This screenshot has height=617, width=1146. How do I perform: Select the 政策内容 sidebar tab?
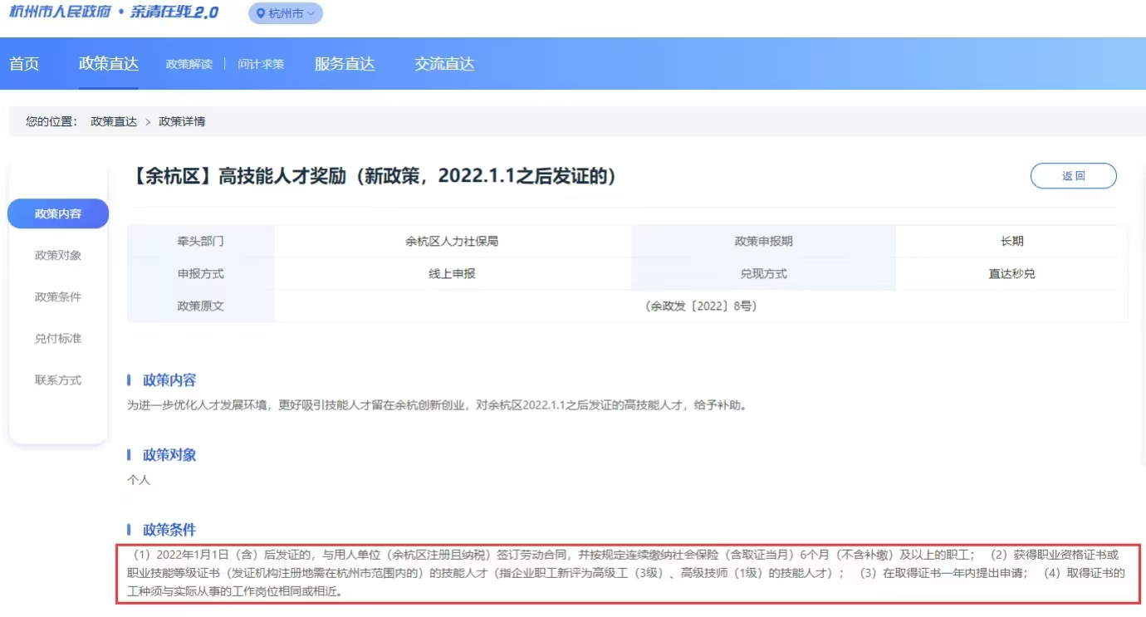58,213
